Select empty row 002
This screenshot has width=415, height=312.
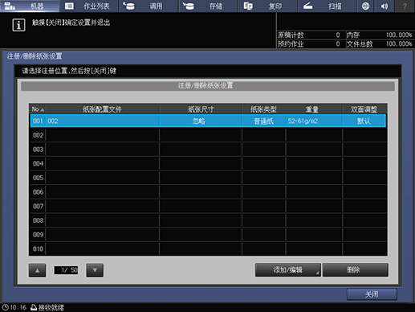(208, 135)
